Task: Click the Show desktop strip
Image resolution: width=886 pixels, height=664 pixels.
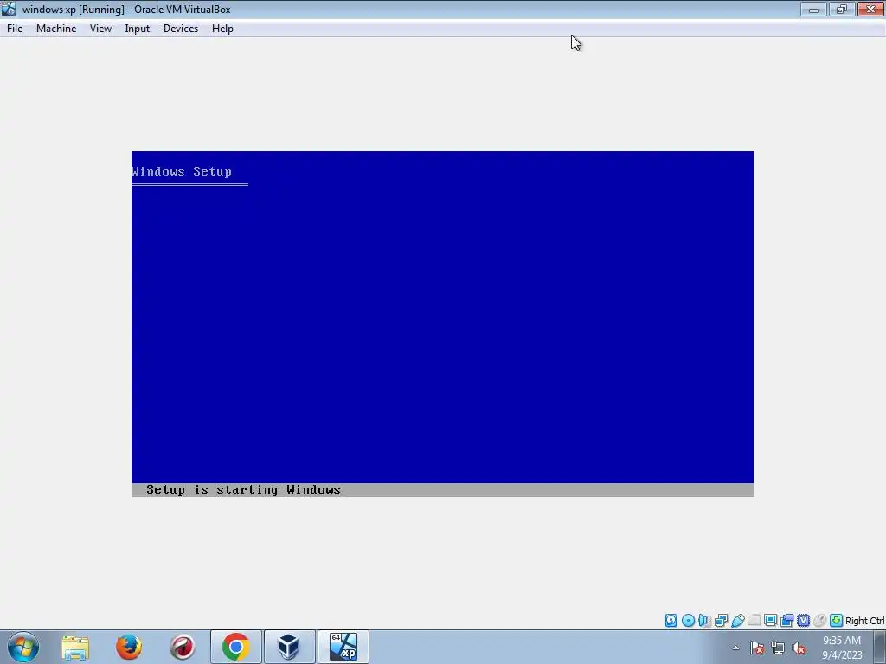Action: pos(880,647)
